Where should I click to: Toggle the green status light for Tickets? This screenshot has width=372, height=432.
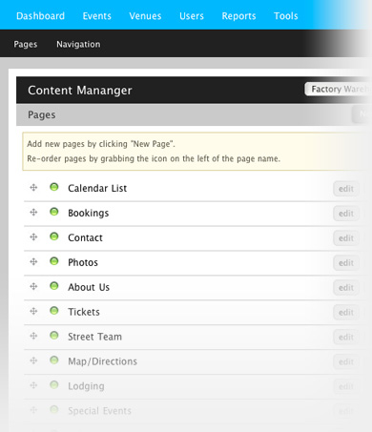(54, 311)
